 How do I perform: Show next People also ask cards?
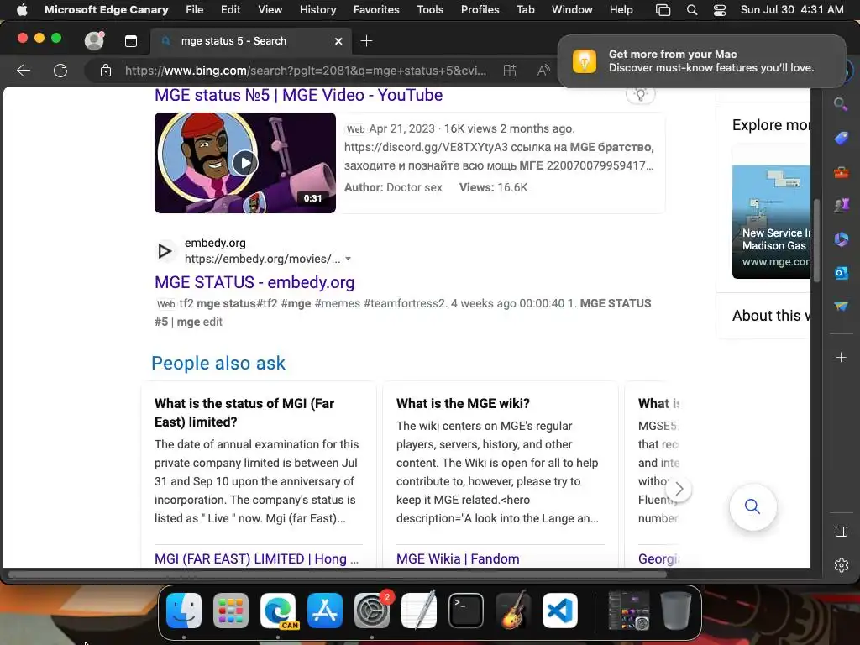coord(679,489)
